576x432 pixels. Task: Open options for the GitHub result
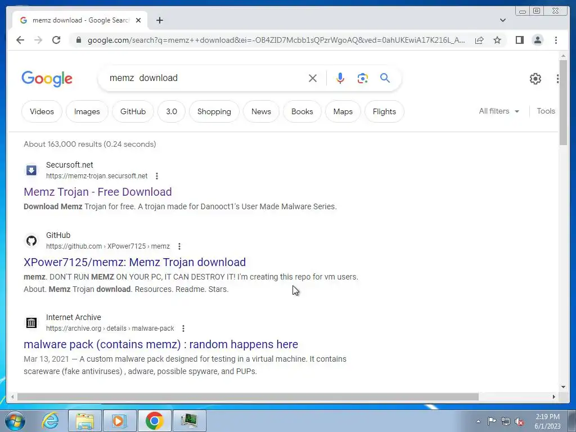point(179,246)
